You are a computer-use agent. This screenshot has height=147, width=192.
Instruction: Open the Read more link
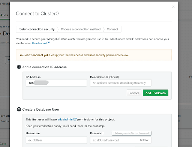pos(39,43)
